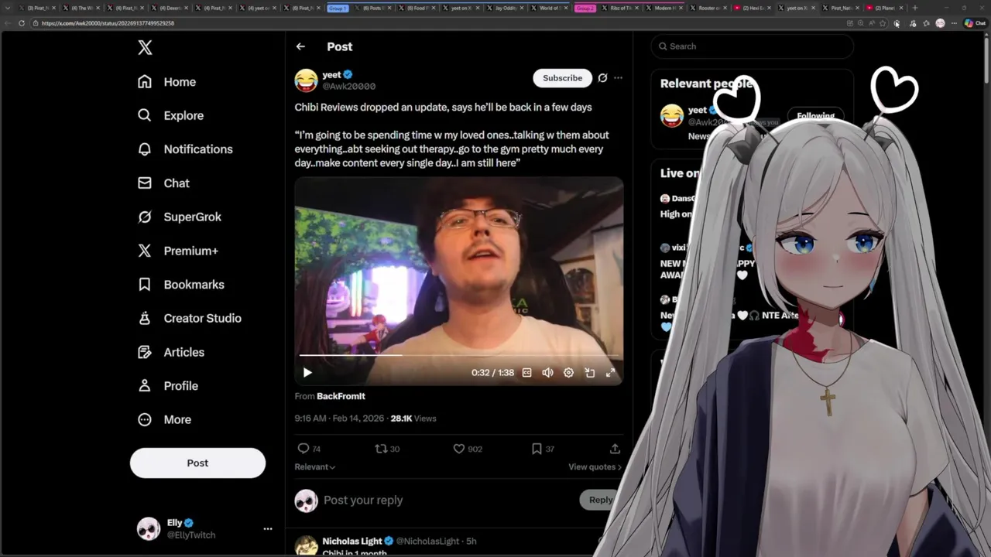Image resolution: width=991 pixels, height=557 pixels.
Task: Click the Bookmarks bookmark icon in the sidebar
Action: [x=145, y=285]
